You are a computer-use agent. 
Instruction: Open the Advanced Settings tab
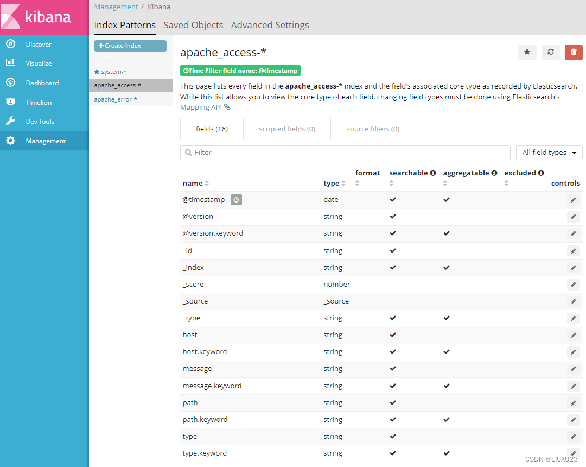[270, 25]
